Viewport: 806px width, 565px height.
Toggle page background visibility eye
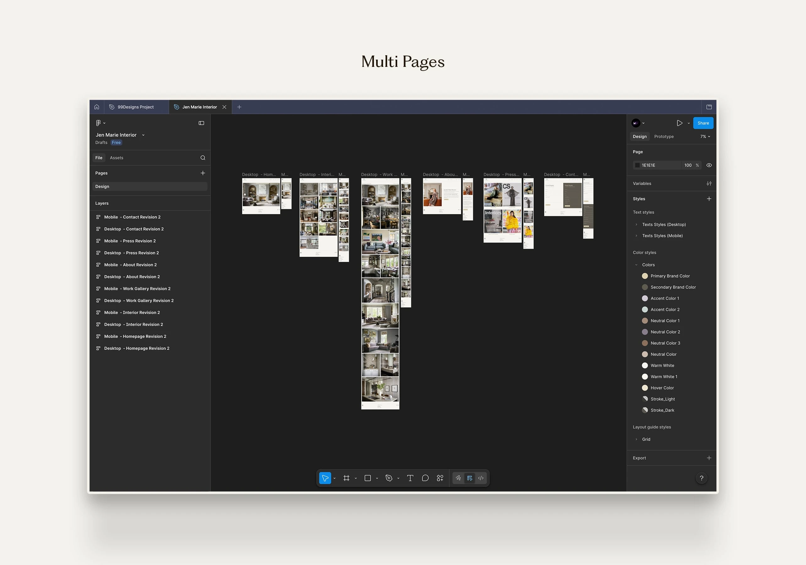(709, 165)
